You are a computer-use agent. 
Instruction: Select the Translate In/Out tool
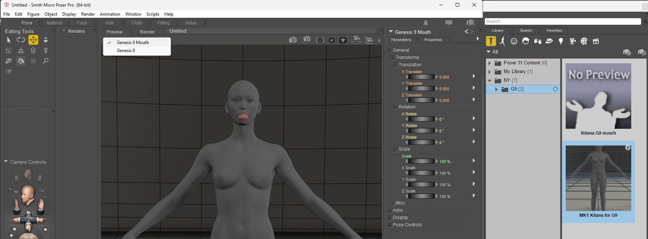(46, 40)
